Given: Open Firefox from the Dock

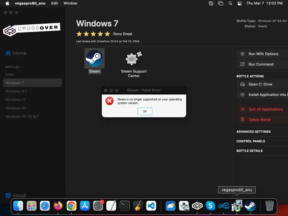Looking at the screenshot, I should tap(58, 206).
